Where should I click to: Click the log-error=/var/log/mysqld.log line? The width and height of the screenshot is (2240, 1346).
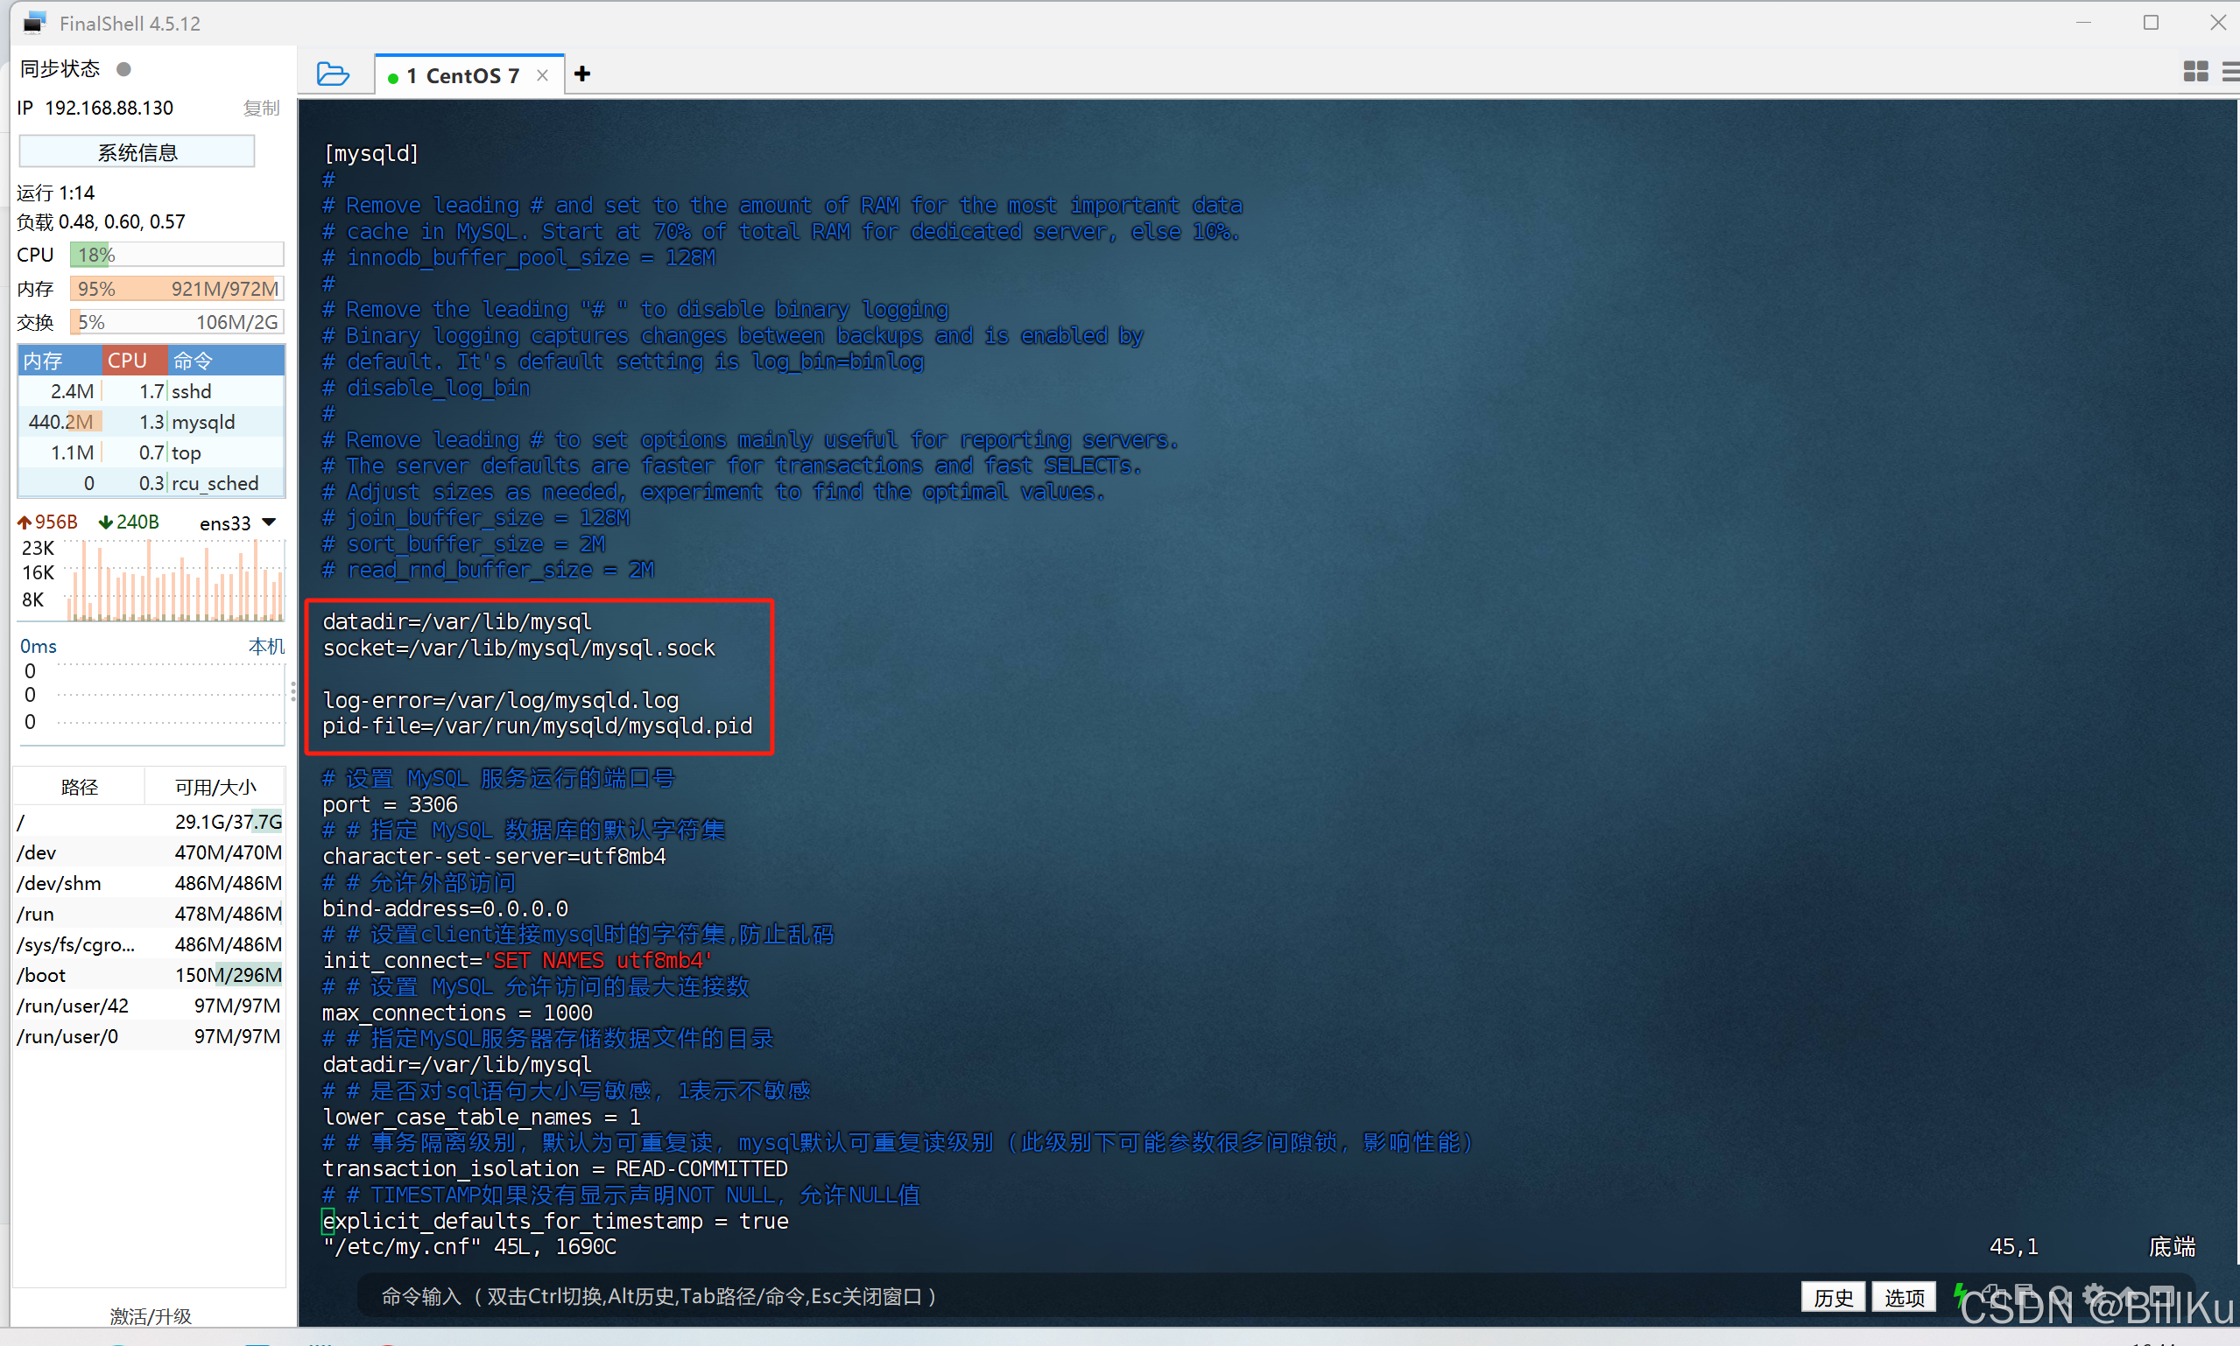[x=501, y=700]
